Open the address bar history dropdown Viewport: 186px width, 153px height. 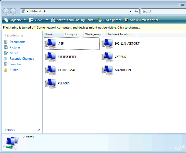[x=131, y=11]
